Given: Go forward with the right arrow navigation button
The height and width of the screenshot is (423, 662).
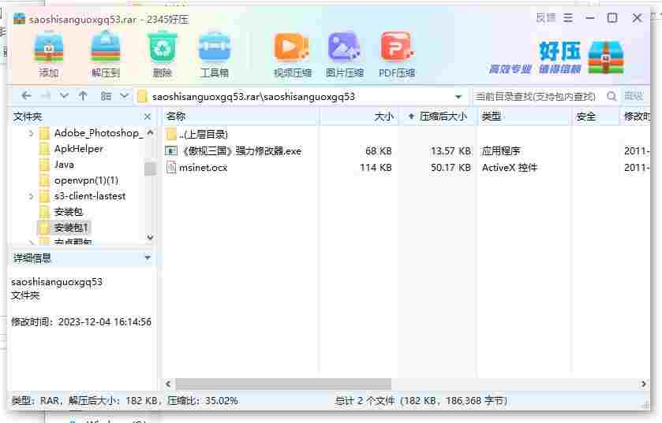Looking at the screenshot, I should click(x=46, y=96).
